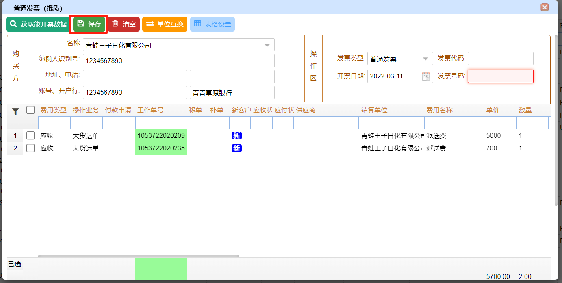Expand the 名称 company name dropdown
This screenshot has width=562, height=283.
[267, 45]
